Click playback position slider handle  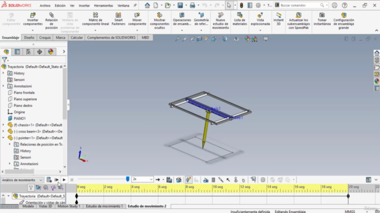[x=128, y=179]
